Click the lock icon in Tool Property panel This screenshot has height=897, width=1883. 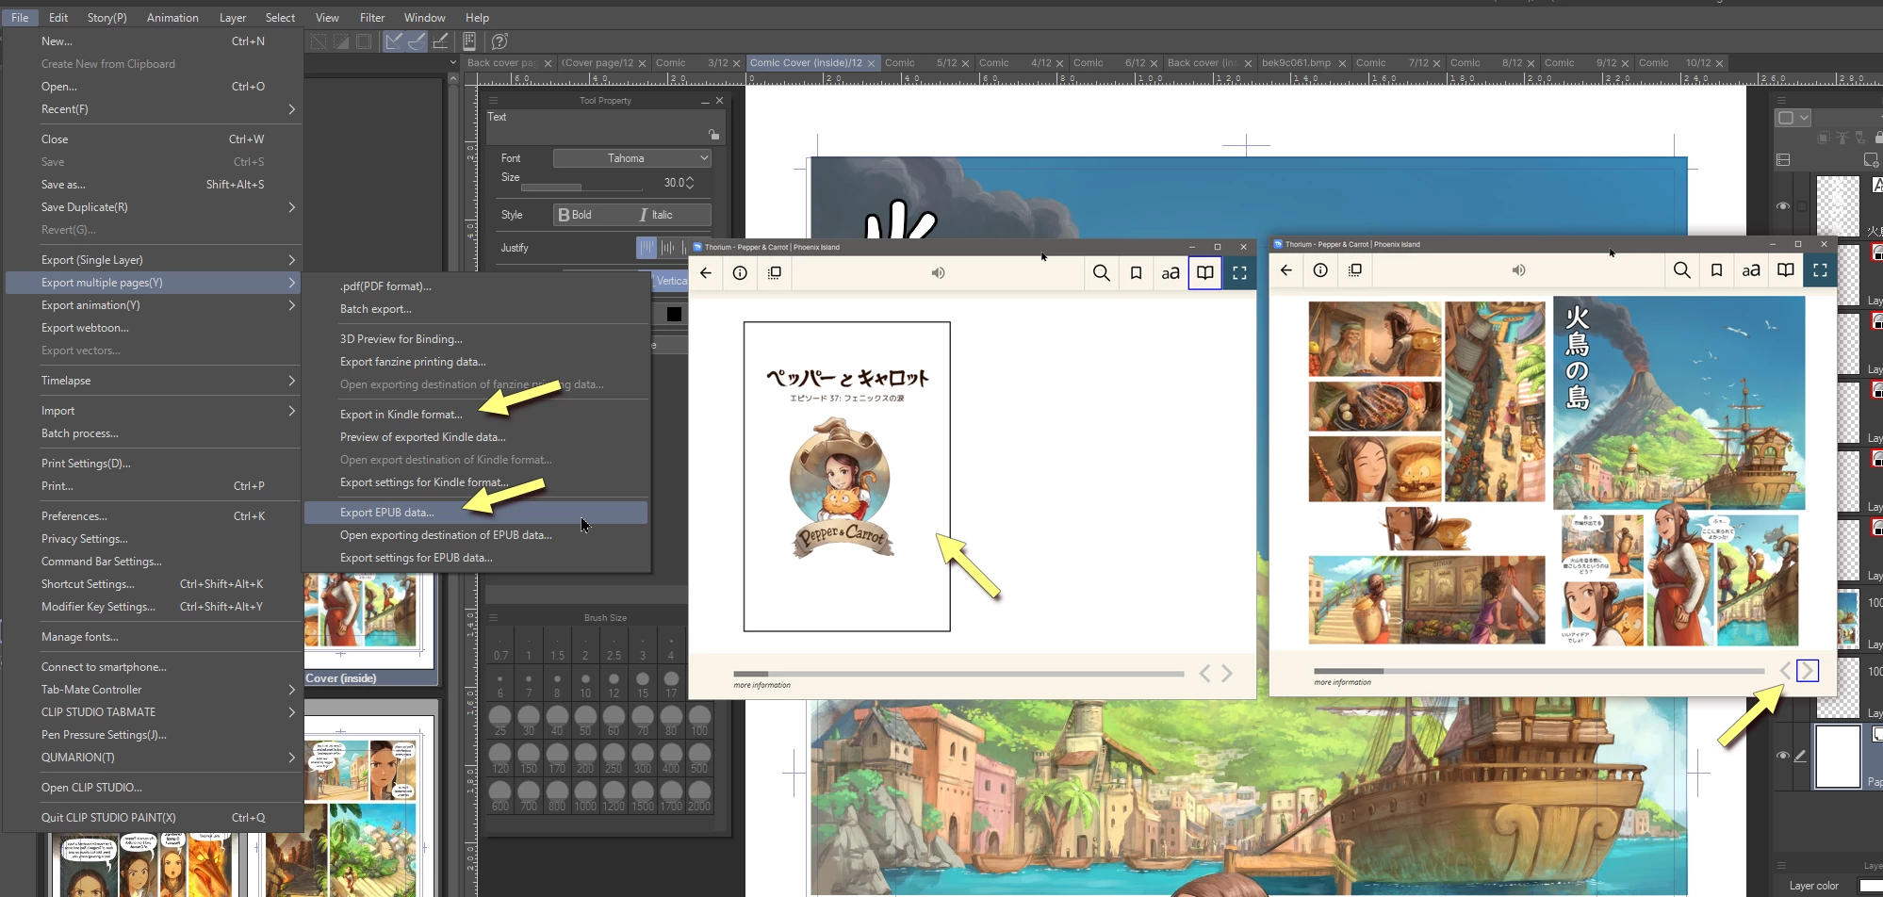pyautogui.click(x=713, y=134)
